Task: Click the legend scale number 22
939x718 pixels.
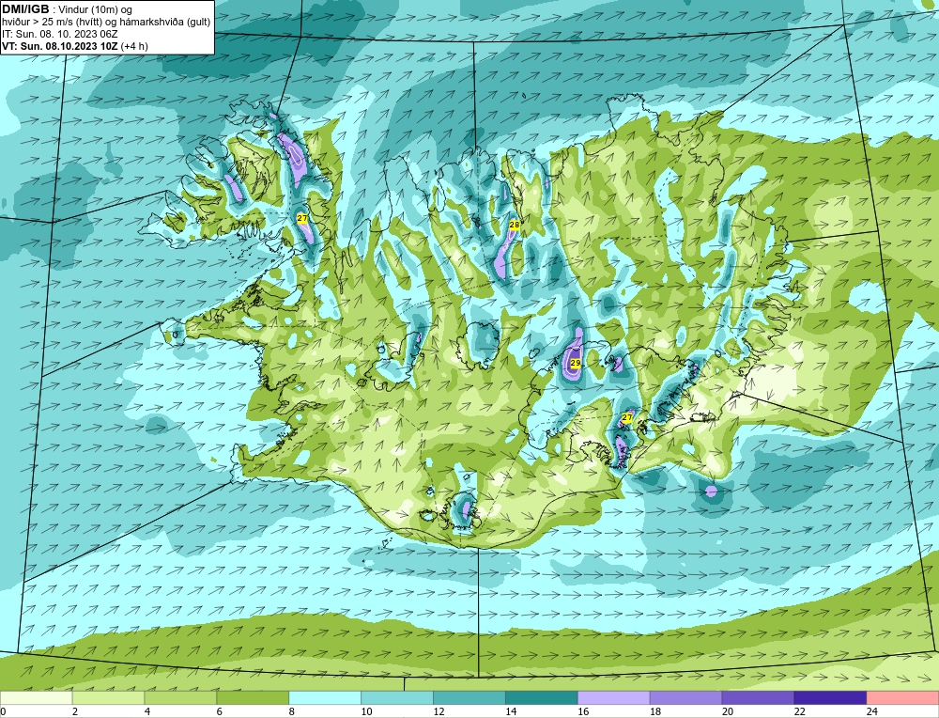Action: coord(799,711)
